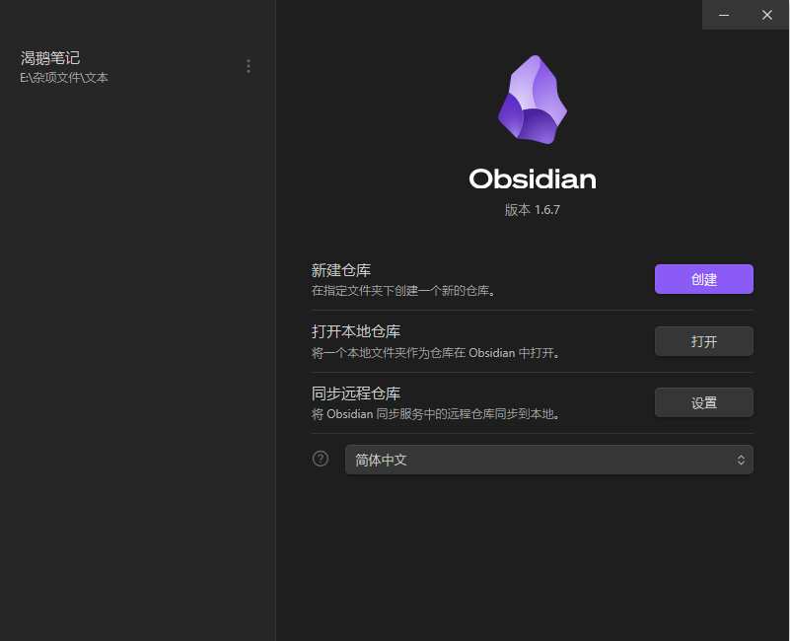
Task: Click the purple Obsidian crystal logo
Action: tap(533, 100)
